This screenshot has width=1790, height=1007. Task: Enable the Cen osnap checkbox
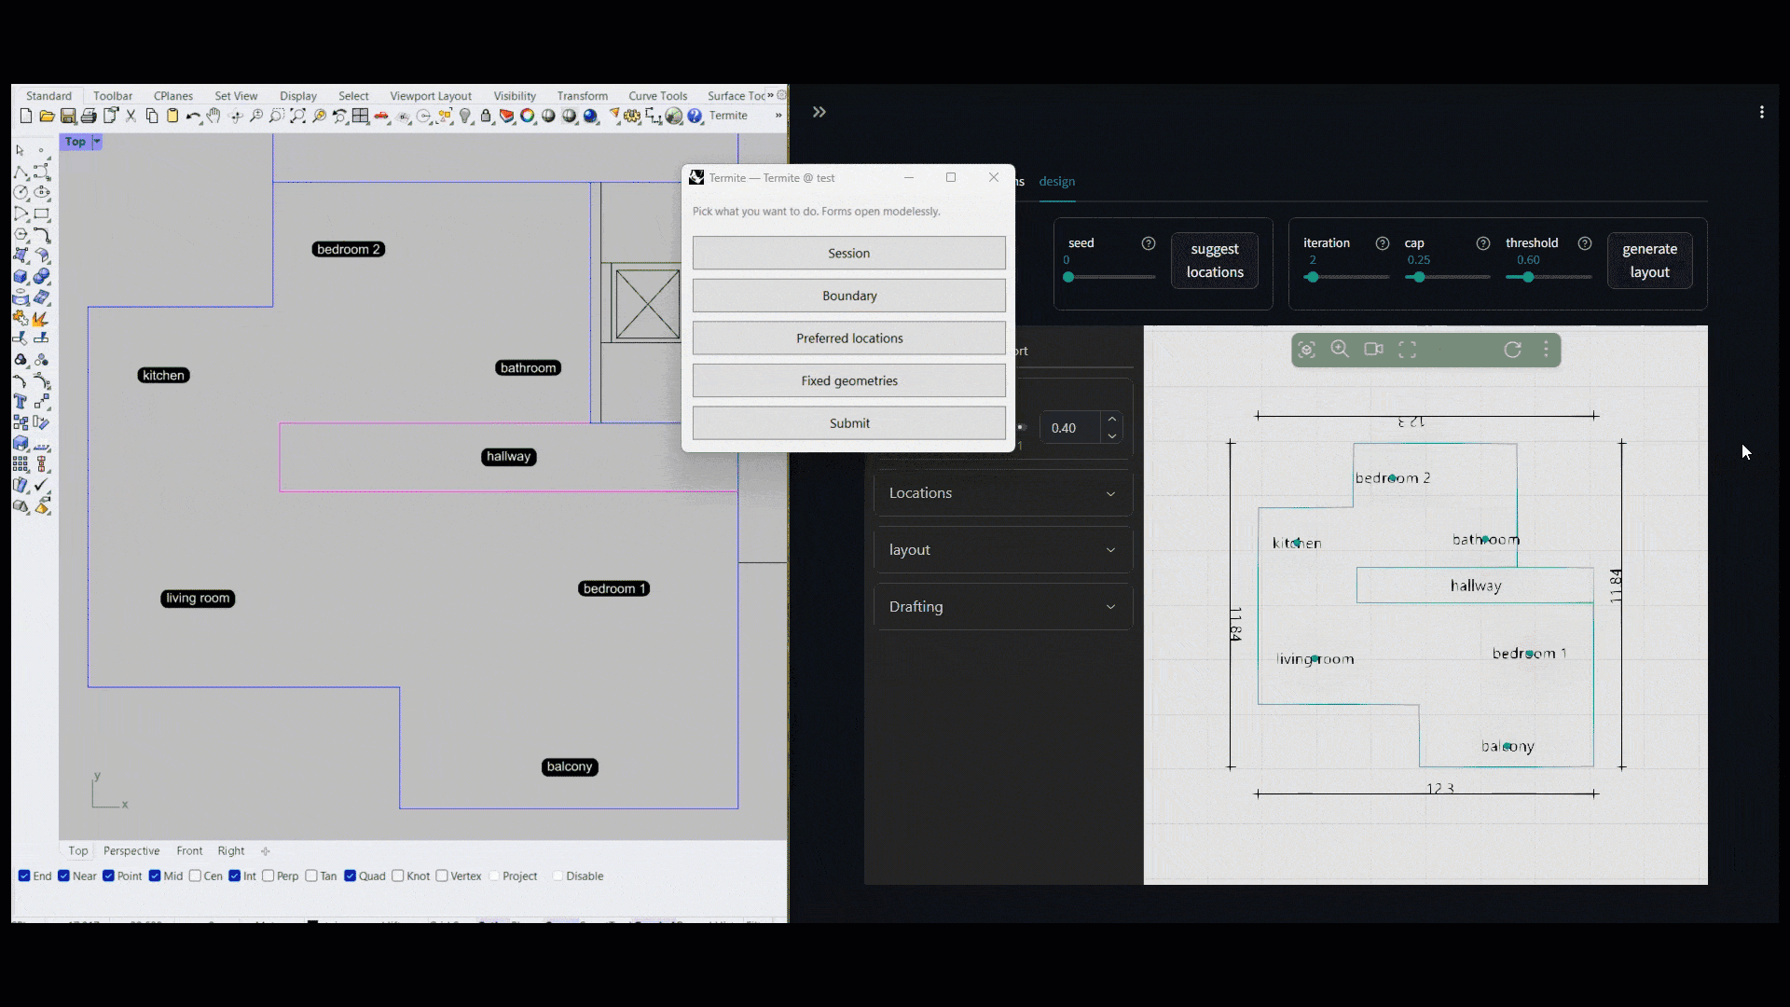tap(196, 876)
